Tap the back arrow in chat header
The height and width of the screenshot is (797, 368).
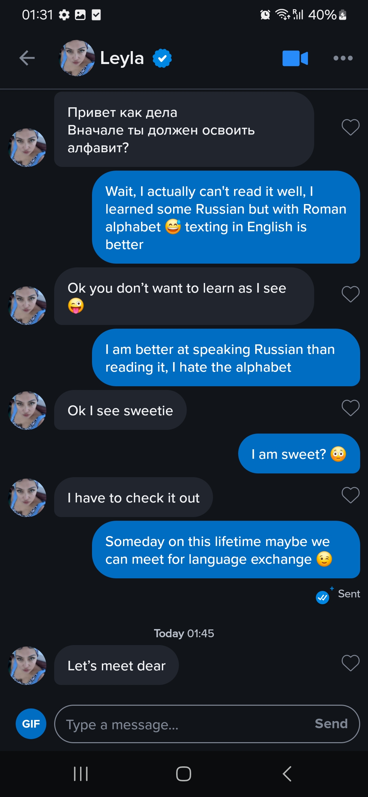tap(27, 58)
